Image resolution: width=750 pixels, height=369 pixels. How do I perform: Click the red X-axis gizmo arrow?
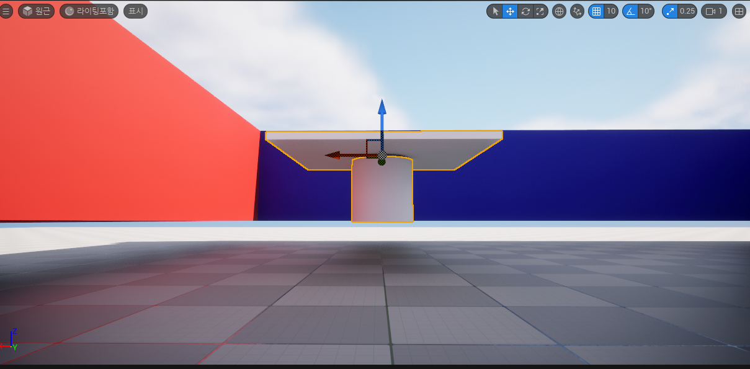pos(341,155)
